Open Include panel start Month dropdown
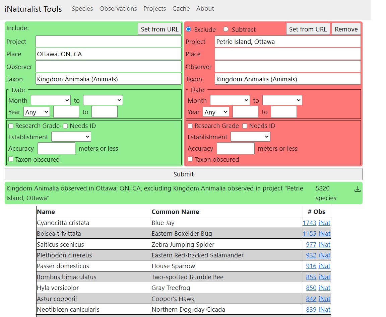386x317 pixels. [x=51, y=100]
